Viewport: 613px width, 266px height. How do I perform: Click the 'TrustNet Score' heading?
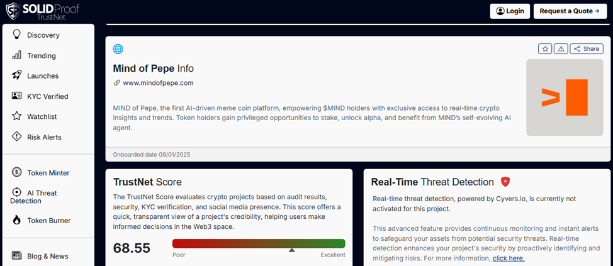pos(147,182)
